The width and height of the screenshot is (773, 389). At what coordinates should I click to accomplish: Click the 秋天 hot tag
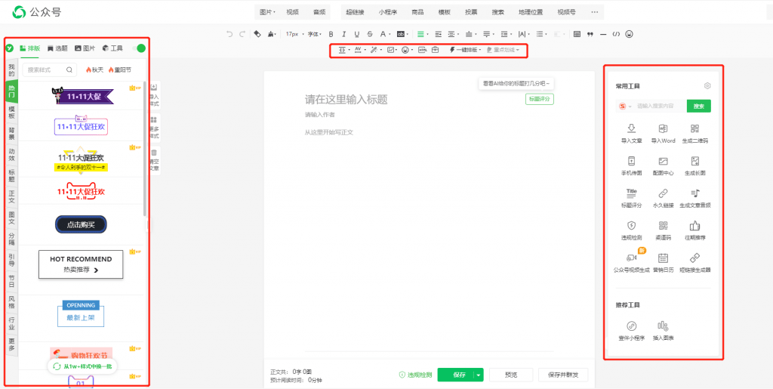tap(94, 69)
